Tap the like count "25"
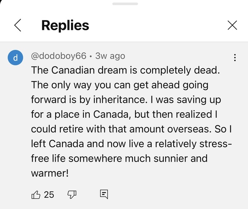 pyautogui.click(x=49, y=194)
